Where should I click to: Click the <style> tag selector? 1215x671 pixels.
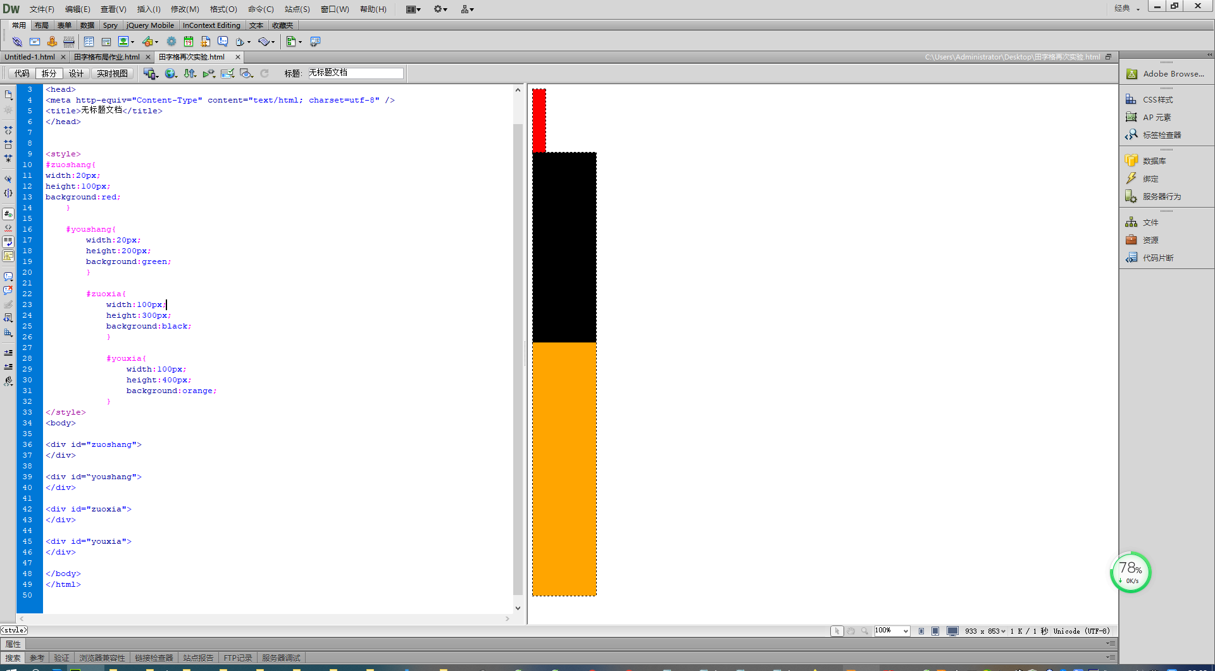[x=14, y=630]
